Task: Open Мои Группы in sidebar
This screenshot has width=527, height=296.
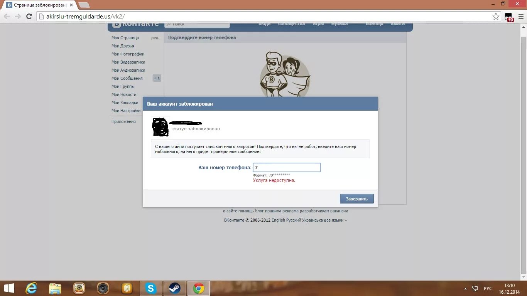Action: [x=123, y=86]
